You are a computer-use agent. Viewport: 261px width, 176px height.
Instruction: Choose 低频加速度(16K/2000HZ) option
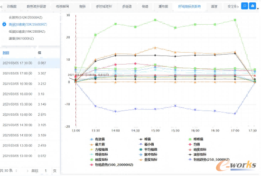(x=27, y=31)
